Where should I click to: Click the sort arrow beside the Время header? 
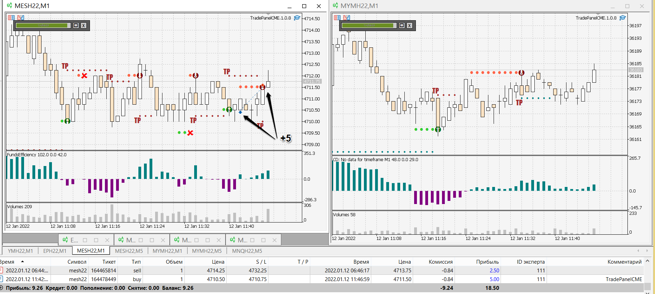pyautogui.click(x=23, y=262)
